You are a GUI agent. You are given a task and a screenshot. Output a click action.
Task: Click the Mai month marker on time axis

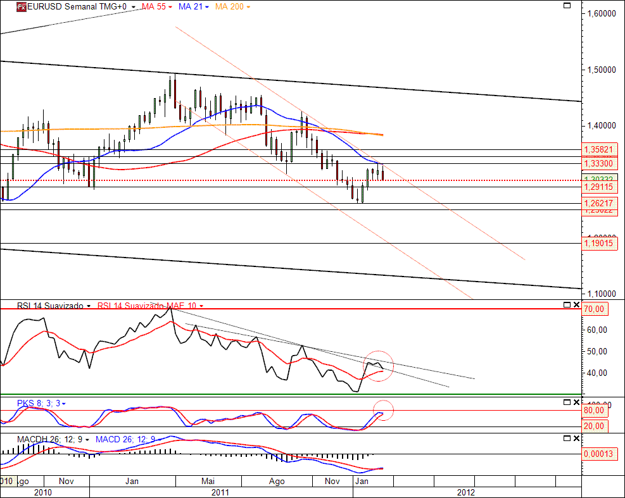[208, 482]
